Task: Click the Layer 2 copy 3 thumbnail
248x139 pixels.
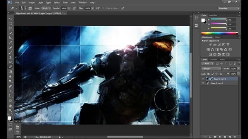Action: click(209, 79)
